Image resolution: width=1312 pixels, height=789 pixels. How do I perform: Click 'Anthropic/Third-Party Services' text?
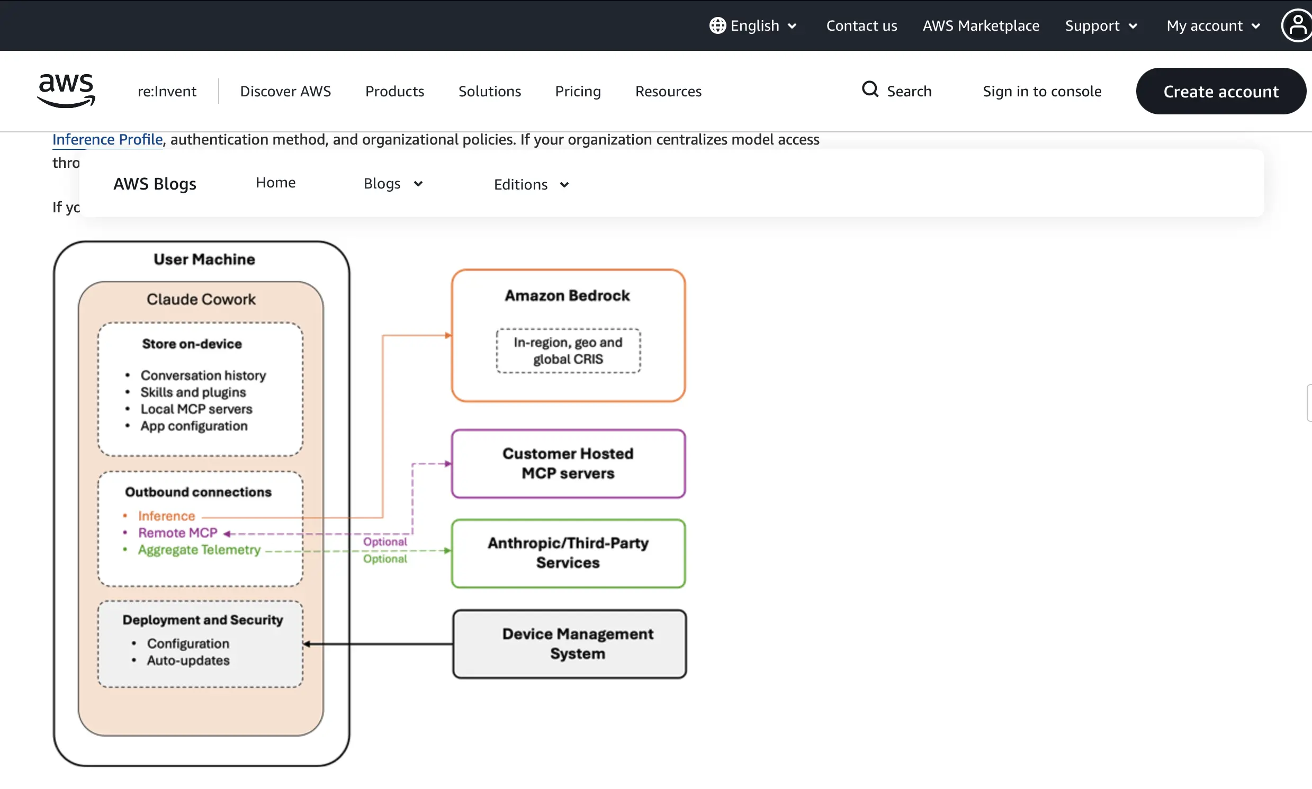pos(568,553)
